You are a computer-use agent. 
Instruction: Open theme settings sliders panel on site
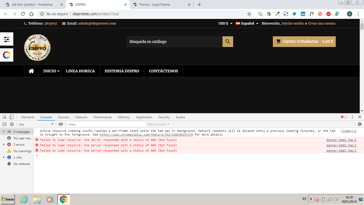coord(6,39)
